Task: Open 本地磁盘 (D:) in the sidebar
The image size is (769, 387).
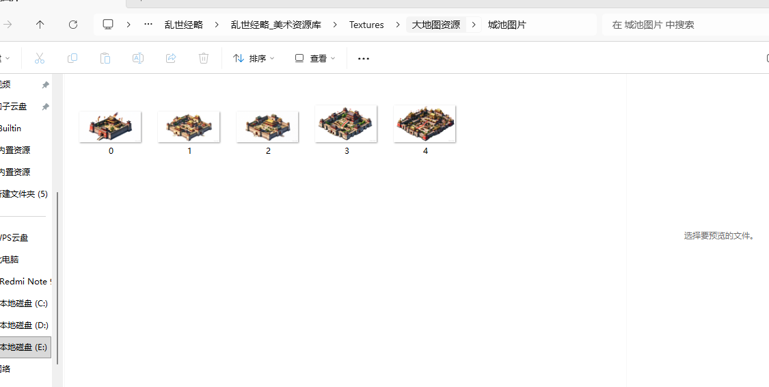Action: [25, 325]
